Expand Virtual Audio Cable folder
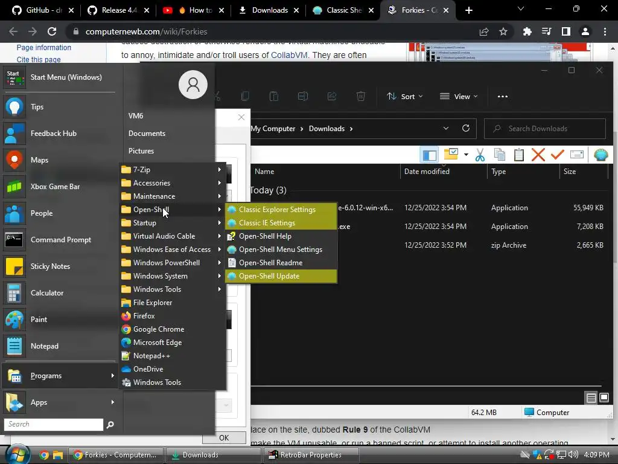Screen dimensions: 618x464 coord(173,236)
